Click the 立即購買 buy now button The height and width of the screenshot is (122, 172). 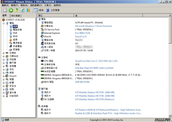pyautogui.click(x=53, y=10)
